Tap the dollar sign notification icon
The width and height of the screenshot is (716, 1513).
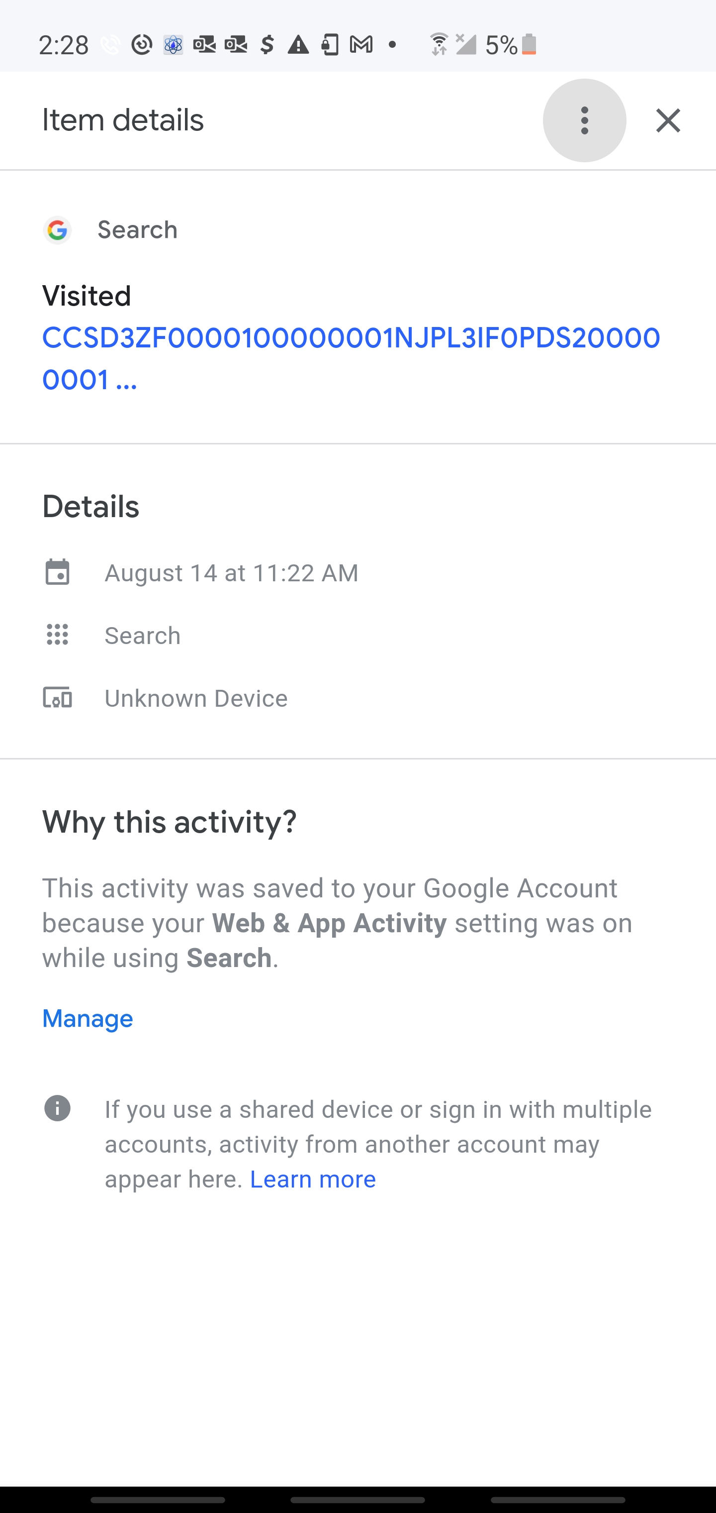pos(267,45)
